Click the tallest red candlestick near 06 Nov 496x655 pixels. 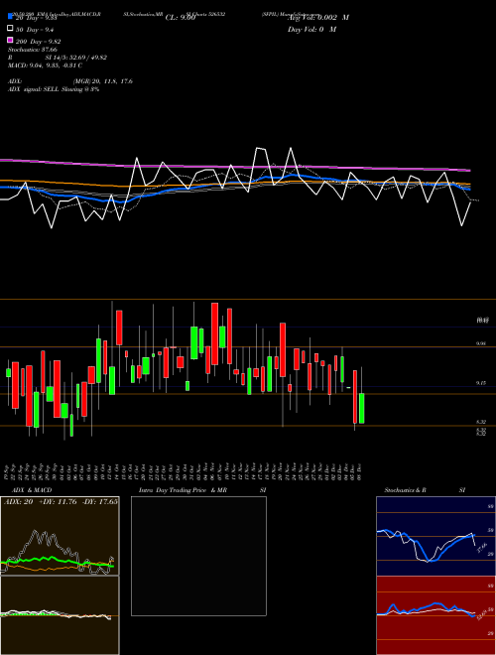click(214, 333)
